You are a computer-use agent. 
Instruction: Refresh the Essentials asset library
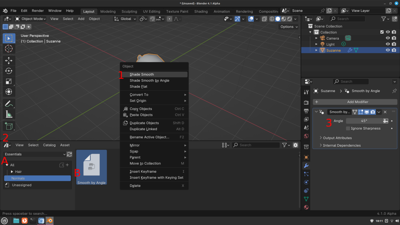coord(69,154)
